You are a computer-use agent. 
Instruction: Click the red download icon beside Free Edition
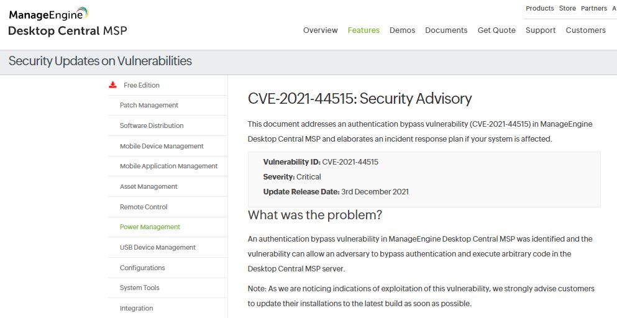[113, 84]
